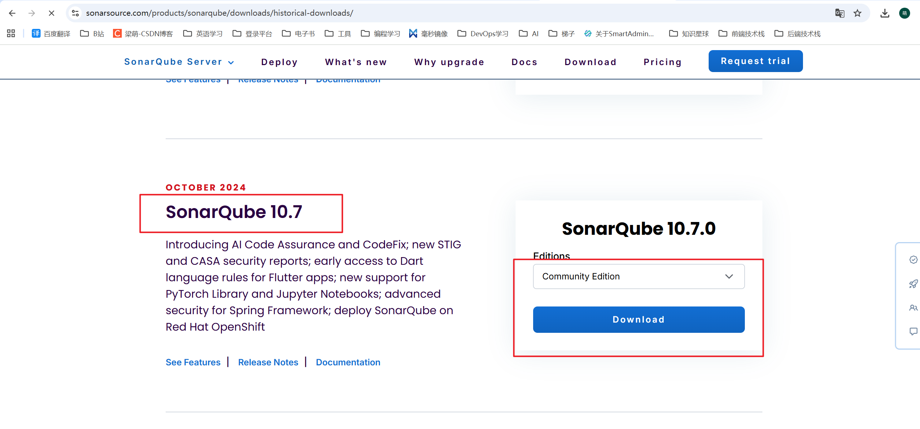
Task: Click the chat bubble icon in side panel
Action: click(913, 331)
